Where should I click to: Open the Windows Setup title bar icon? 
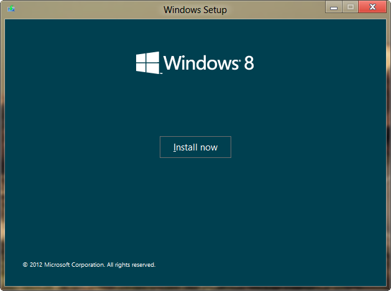click(11, 9)
